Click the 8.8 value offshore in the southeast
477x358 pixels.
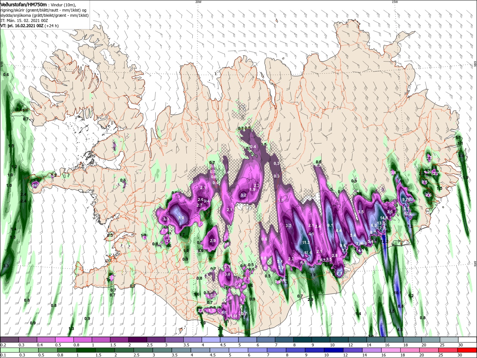point(401,306)
